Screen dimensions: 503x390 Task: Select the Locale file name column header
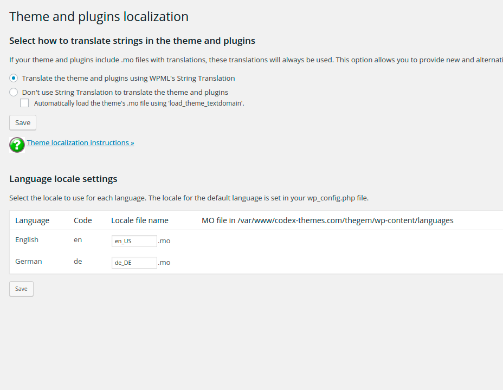click(x=139, y=220)
